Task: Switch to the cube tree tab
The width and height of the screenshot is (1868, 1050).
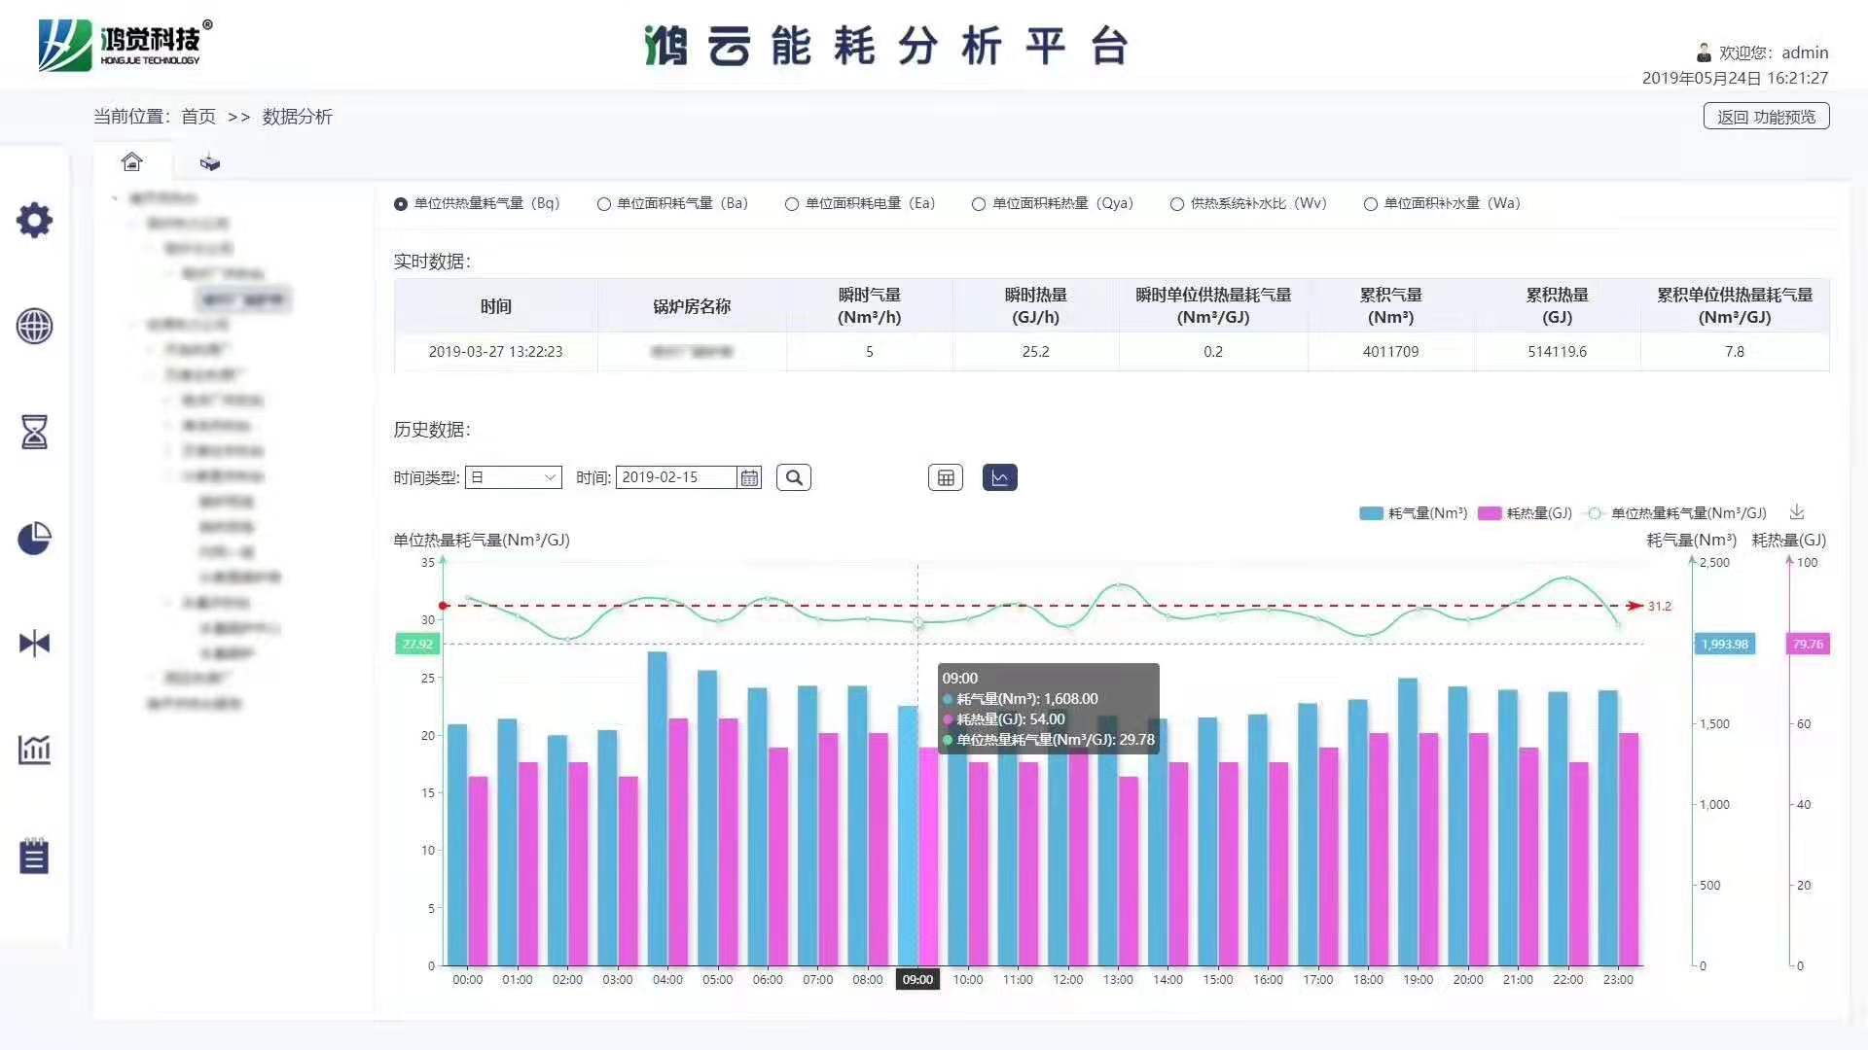Action: pyautogui.click(x=210, y=162)
